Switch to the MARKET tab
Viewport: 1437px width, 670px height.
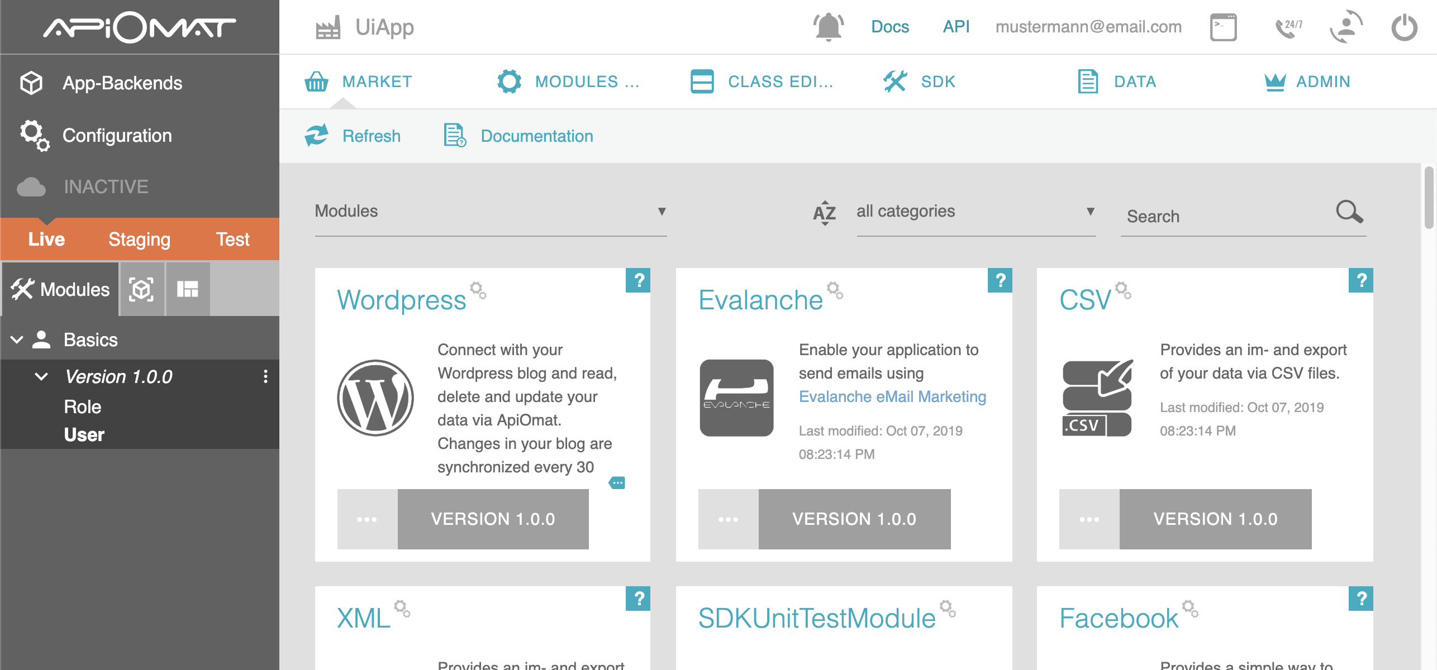359,82
